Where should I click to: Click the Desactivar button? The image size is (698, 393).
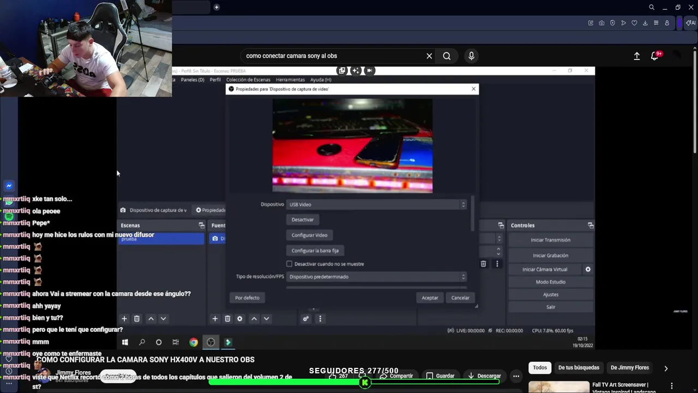coord(303,219)
